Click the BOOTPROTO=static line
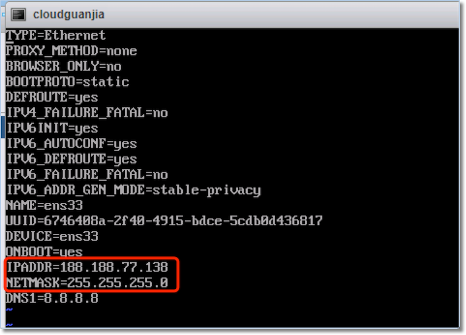The width and height of the screenshot is (466, 335). click(67, 82)
